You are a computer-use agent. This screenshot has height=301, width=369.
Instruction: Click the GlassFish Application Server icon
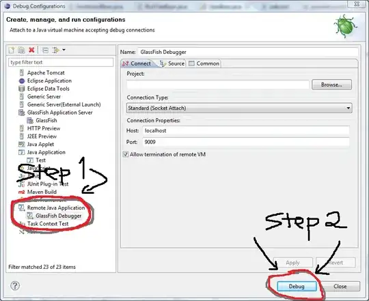tap(22, 113)
